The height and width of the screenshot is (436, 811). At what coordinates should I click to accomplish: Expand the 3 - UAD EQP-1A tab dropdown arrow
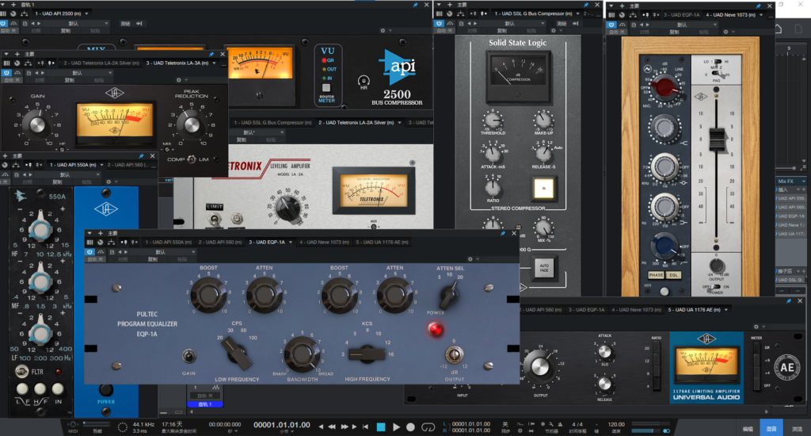coord(291,242)
